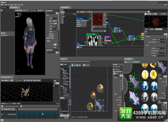Collapse the first expander in the material properties panel
This screenshot has width=168, height=122.
click(145, 37)
